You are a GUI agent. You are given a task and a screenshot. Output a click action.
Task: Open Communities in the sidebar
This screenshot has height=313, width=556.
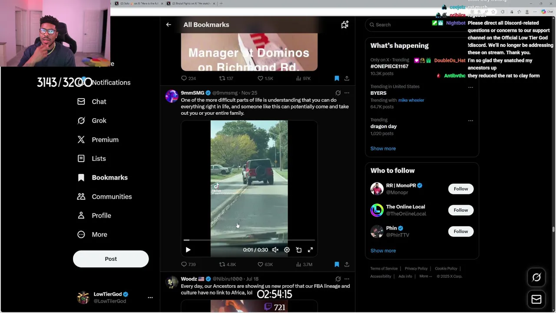coord(104,196)
